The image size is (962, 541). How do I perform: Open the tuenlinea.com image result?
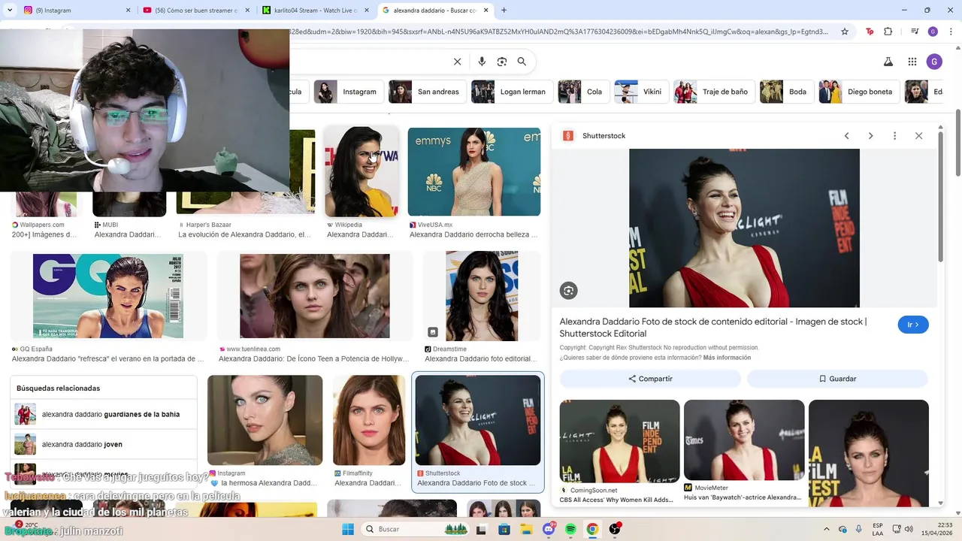pos(315,296)
